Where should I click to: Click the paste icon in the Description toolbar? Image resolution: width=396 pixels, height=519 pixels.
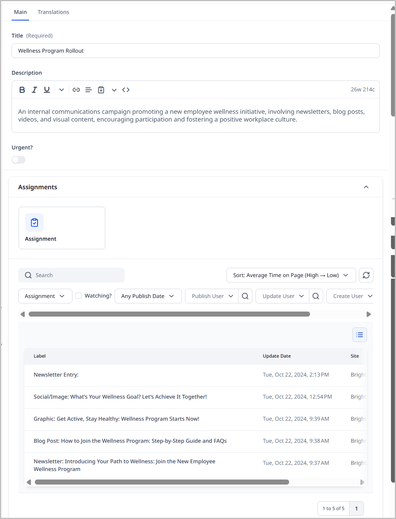click(101, 89)
